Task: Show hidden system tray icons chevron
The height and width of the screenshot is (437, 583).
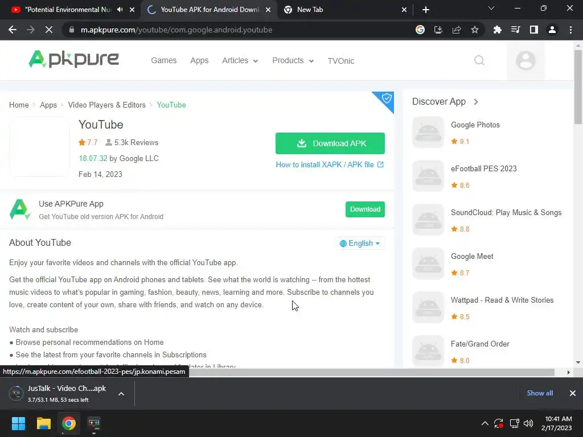Action: point(485,423)
